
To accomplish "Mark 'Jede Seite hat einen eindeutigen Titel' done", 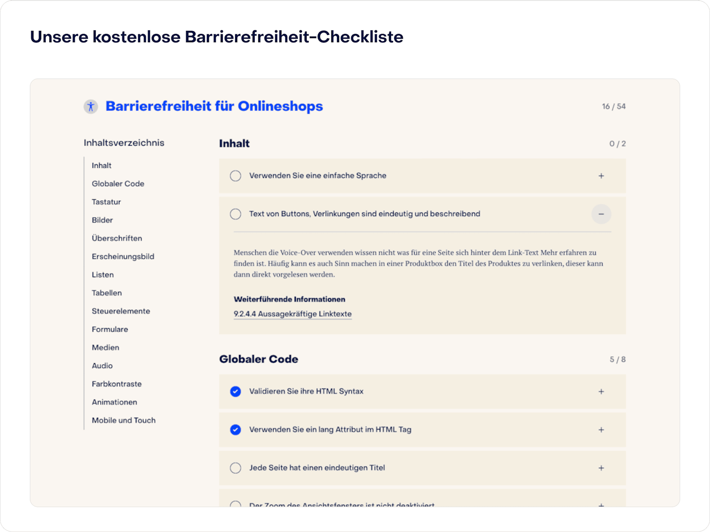I will [x=236, y=468].
